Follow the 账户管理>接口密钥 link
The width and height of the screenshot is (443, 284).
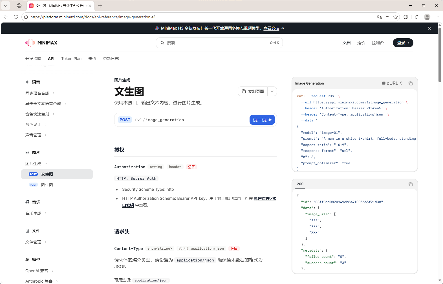[x=265, y=198]
